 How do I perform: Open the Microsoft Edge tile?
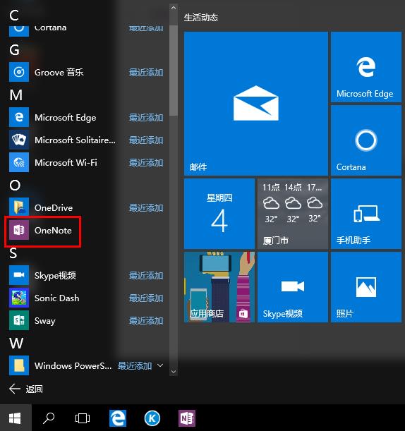(366, 67)
